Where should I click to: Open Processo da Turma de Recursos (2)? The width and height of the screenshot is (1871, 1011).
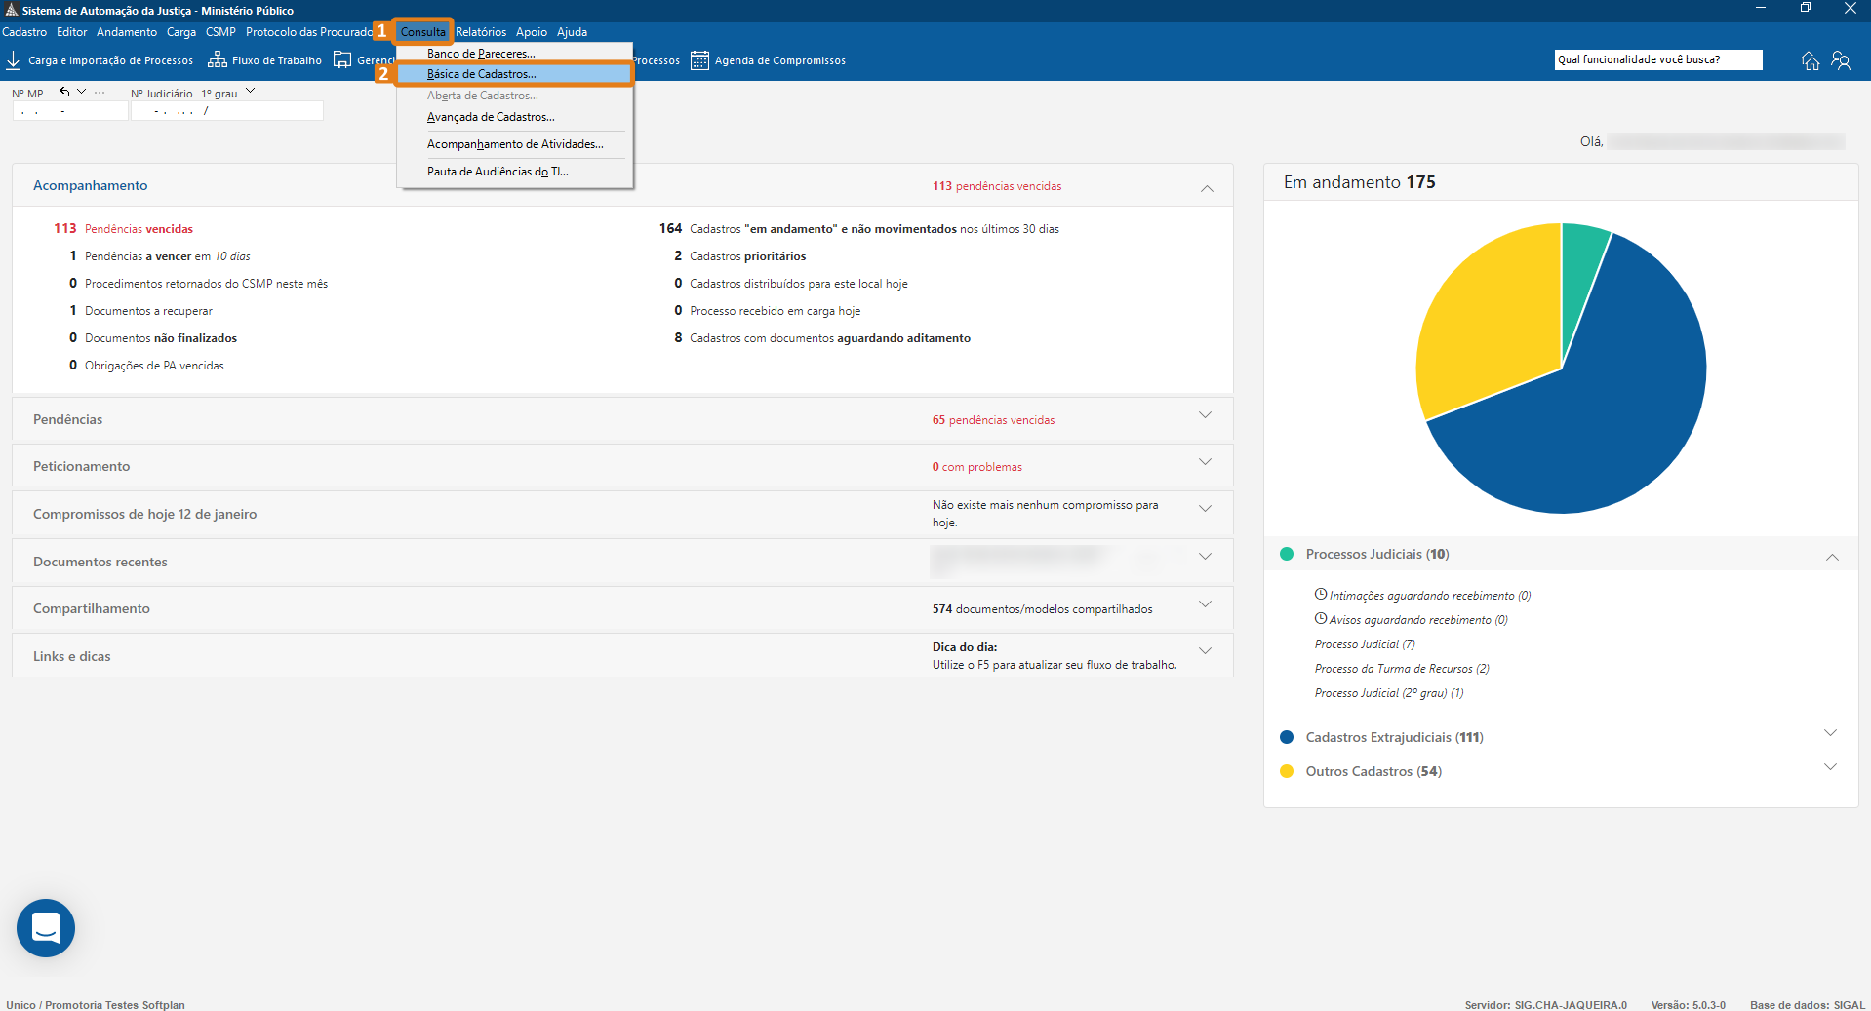1402,669
